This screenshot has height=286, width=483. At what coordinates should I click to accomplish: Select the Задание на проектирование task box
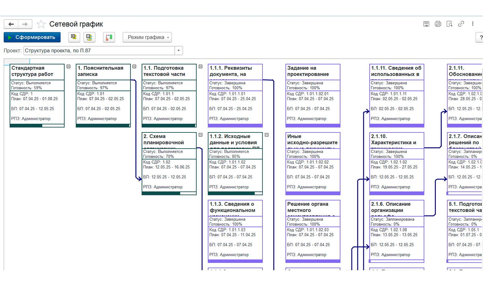tap(313, 96)
